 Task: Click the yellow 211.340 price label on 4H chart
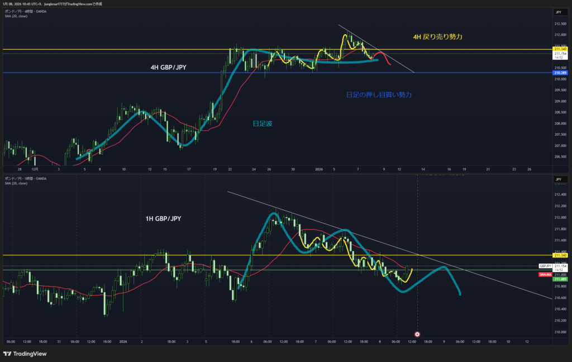tap(559, 49)
